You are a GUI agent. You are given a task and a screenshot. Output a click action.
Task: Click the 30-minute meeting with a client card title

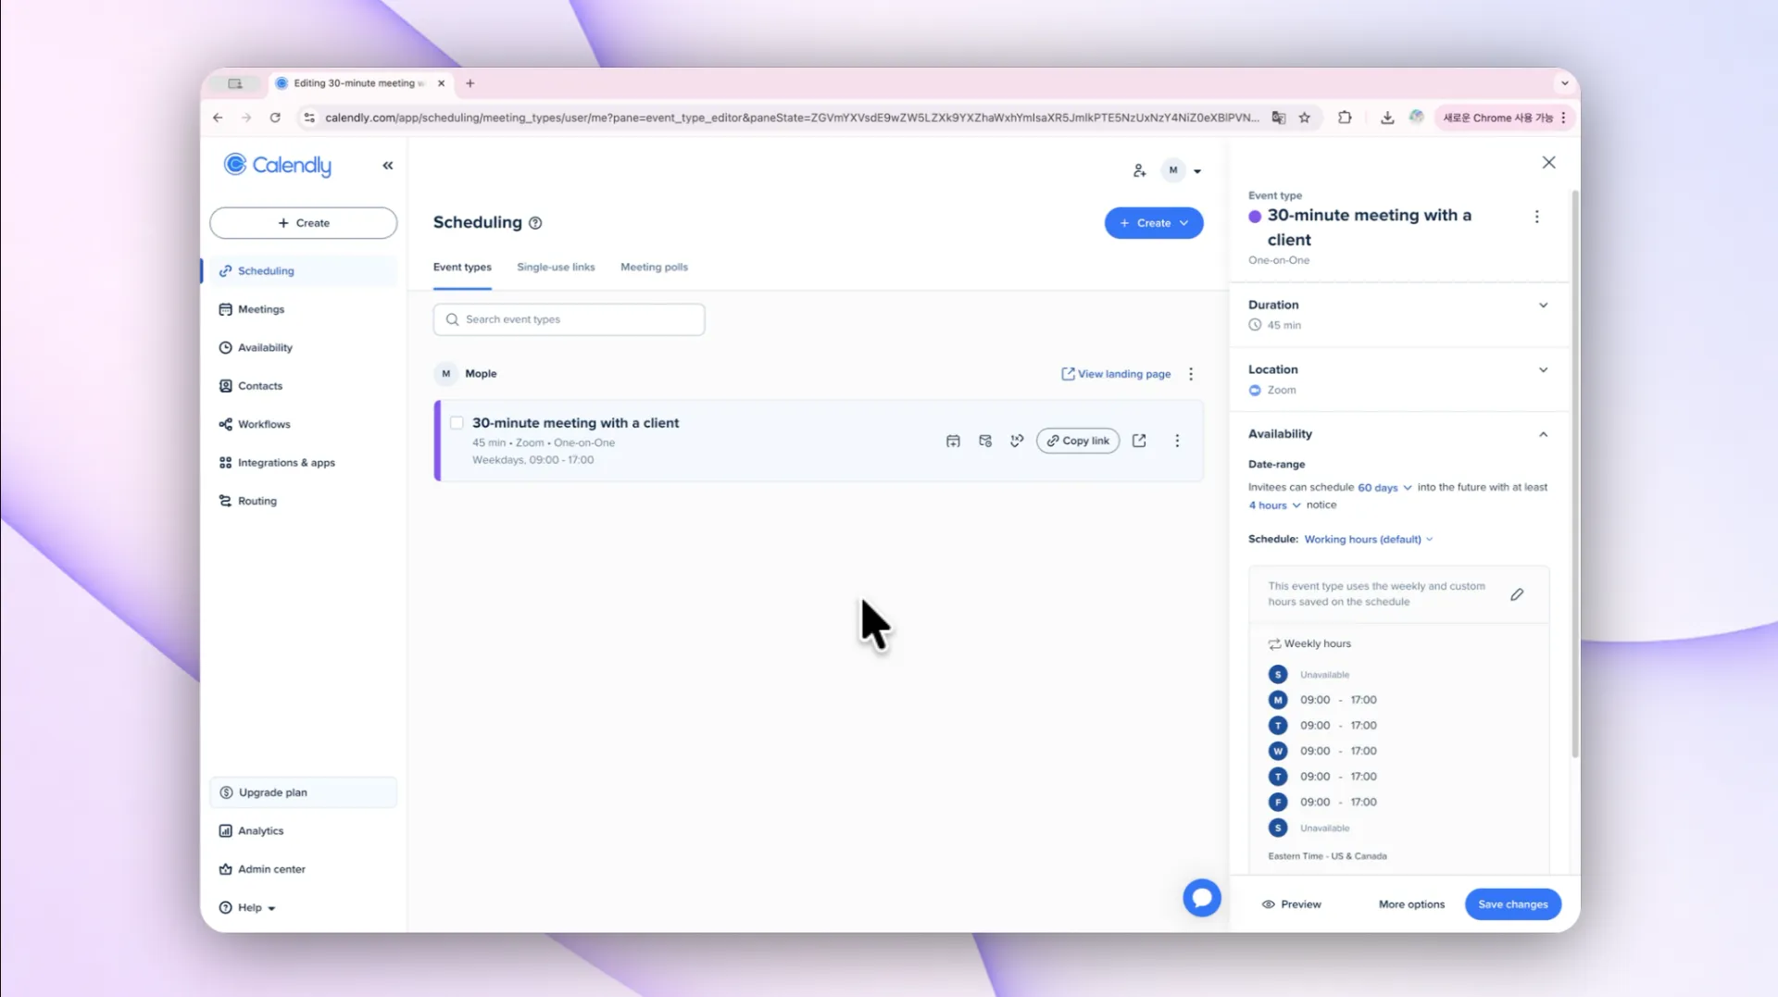[x=575, y=423]
